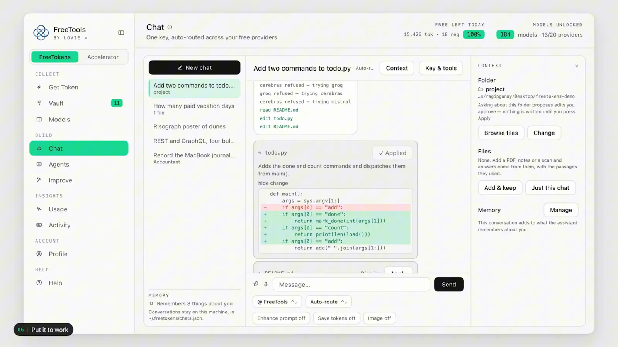618x347 pixels.
Task: Click the paperclip attach icon
Action: pos(256,284)
